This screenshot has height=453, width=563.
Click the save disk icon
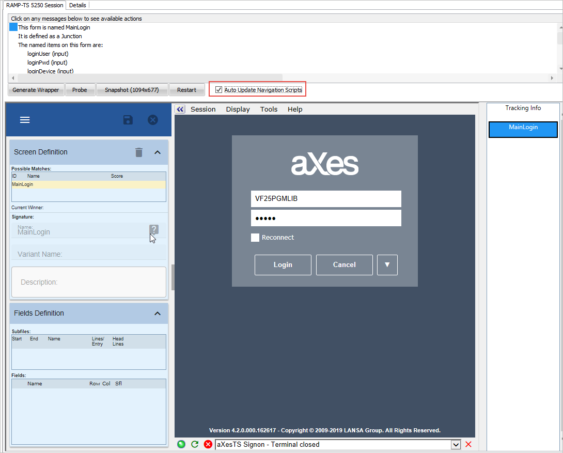point(128,120)
